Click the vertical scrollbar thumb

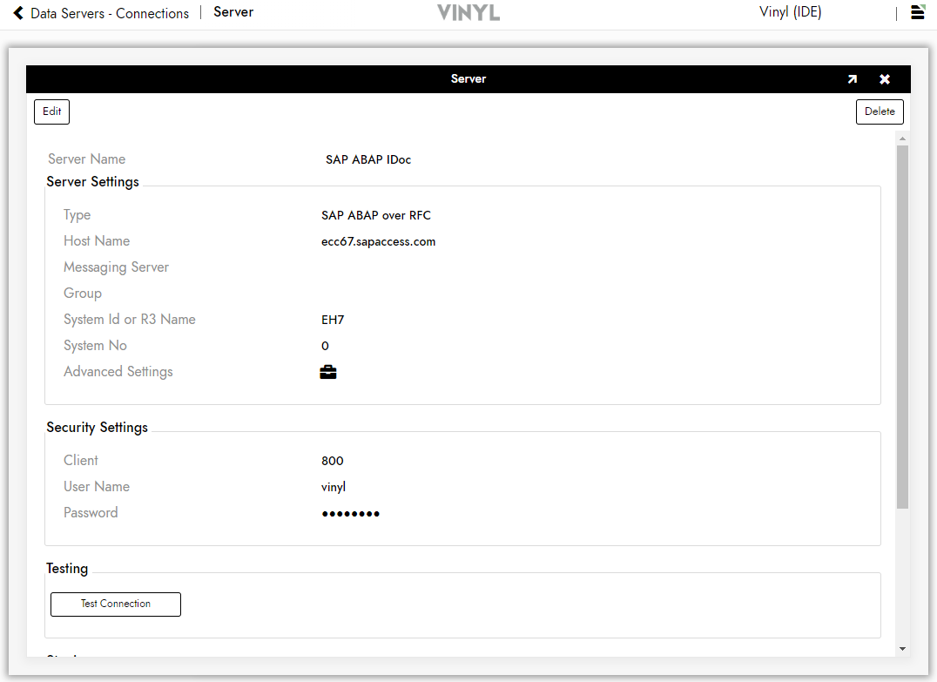[902, 327]
